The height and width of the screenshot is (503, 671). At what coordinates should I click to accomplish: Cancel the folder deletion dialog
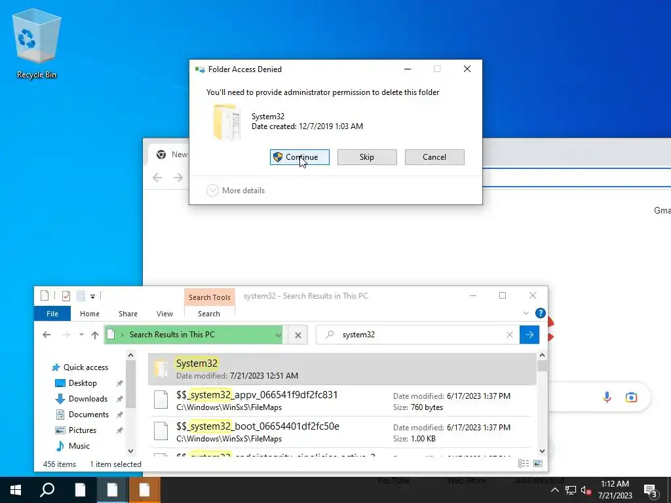[x=434, y=157]
